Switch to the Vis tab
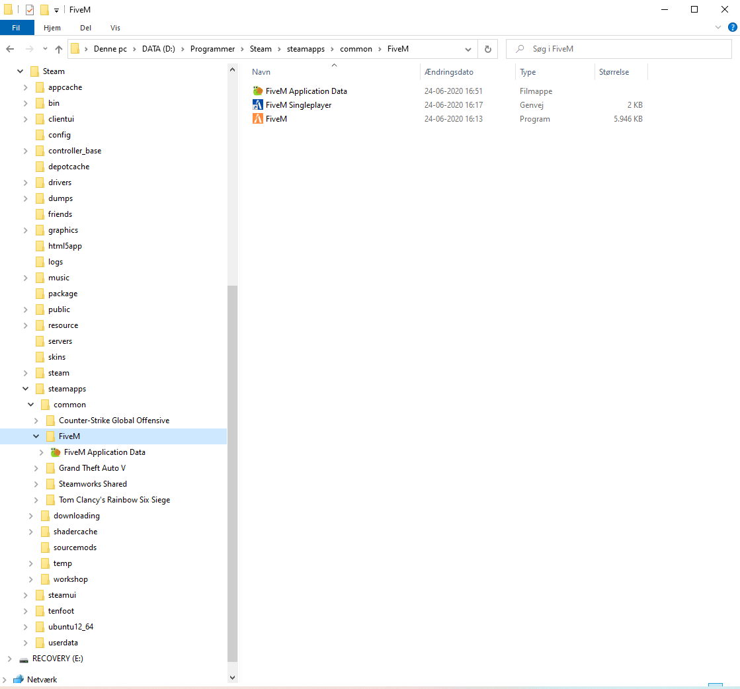The image size is (740, 689). 115,27
